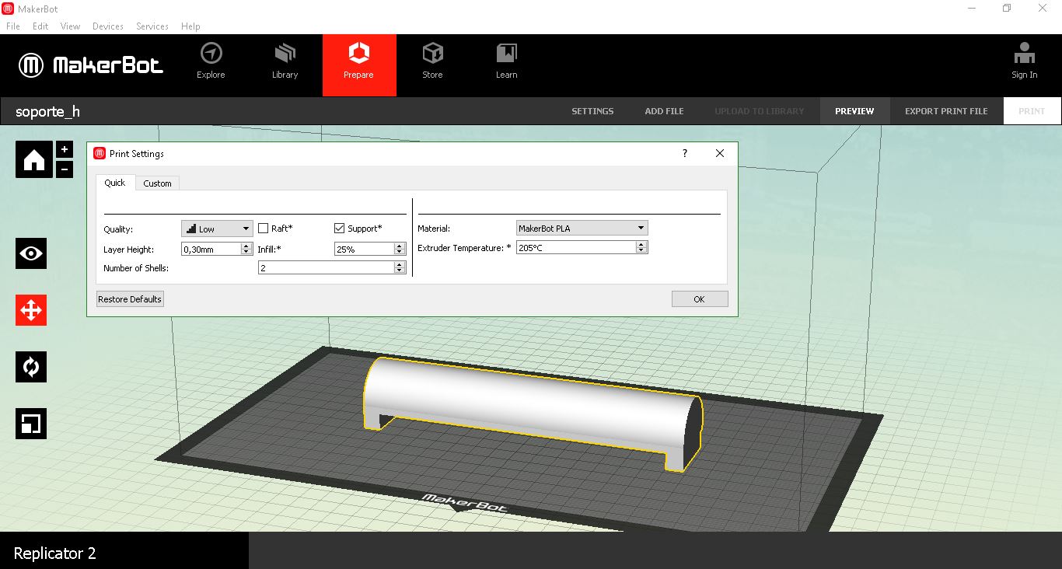Select the eye View tool

point(31,253)
